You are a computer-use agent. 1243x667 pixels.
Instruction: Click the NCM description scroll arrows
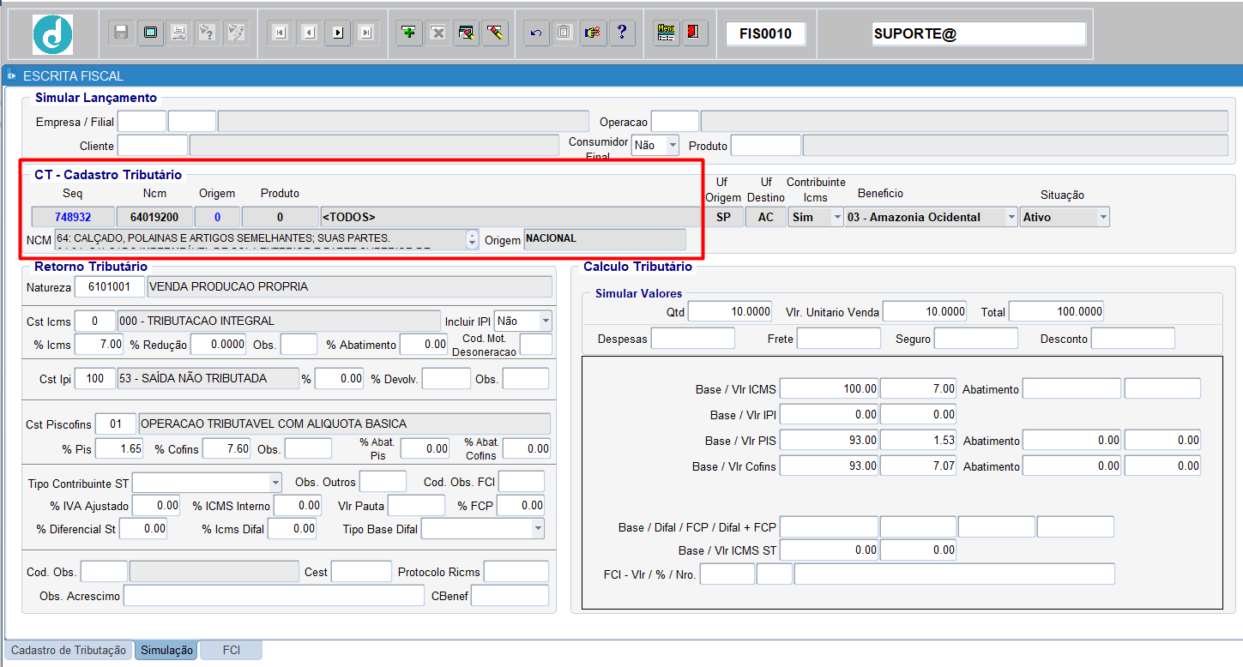pyautogui.click(x=472, y=239)
